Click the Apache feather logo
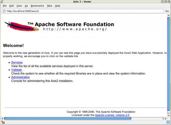 [22, 26]
